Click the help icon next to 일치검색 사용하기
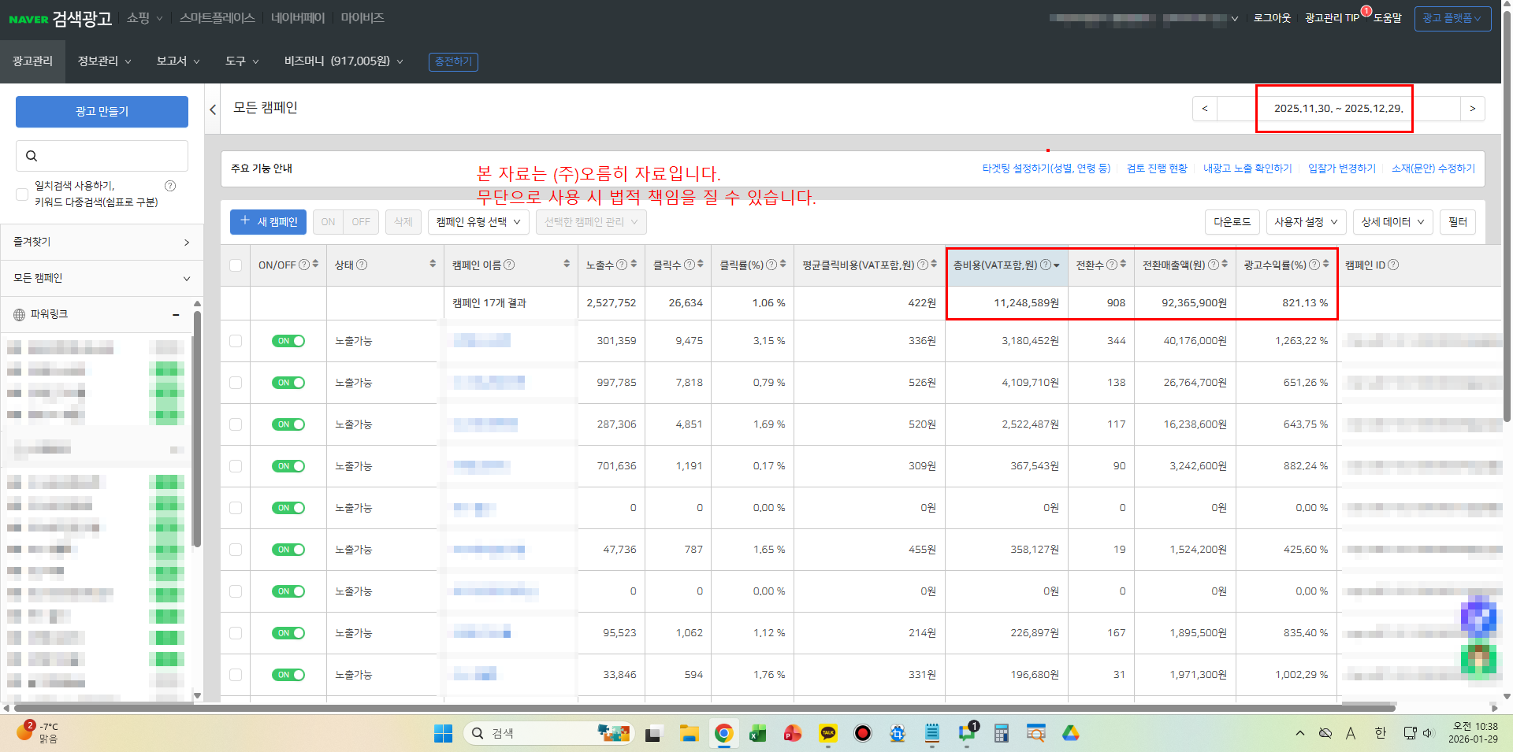This screenshot has width=1513, height=752. (169, 185)
